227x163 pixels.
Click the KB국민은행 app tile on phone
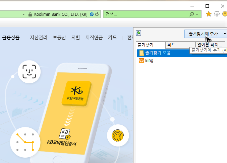click(x=76, y=93)
